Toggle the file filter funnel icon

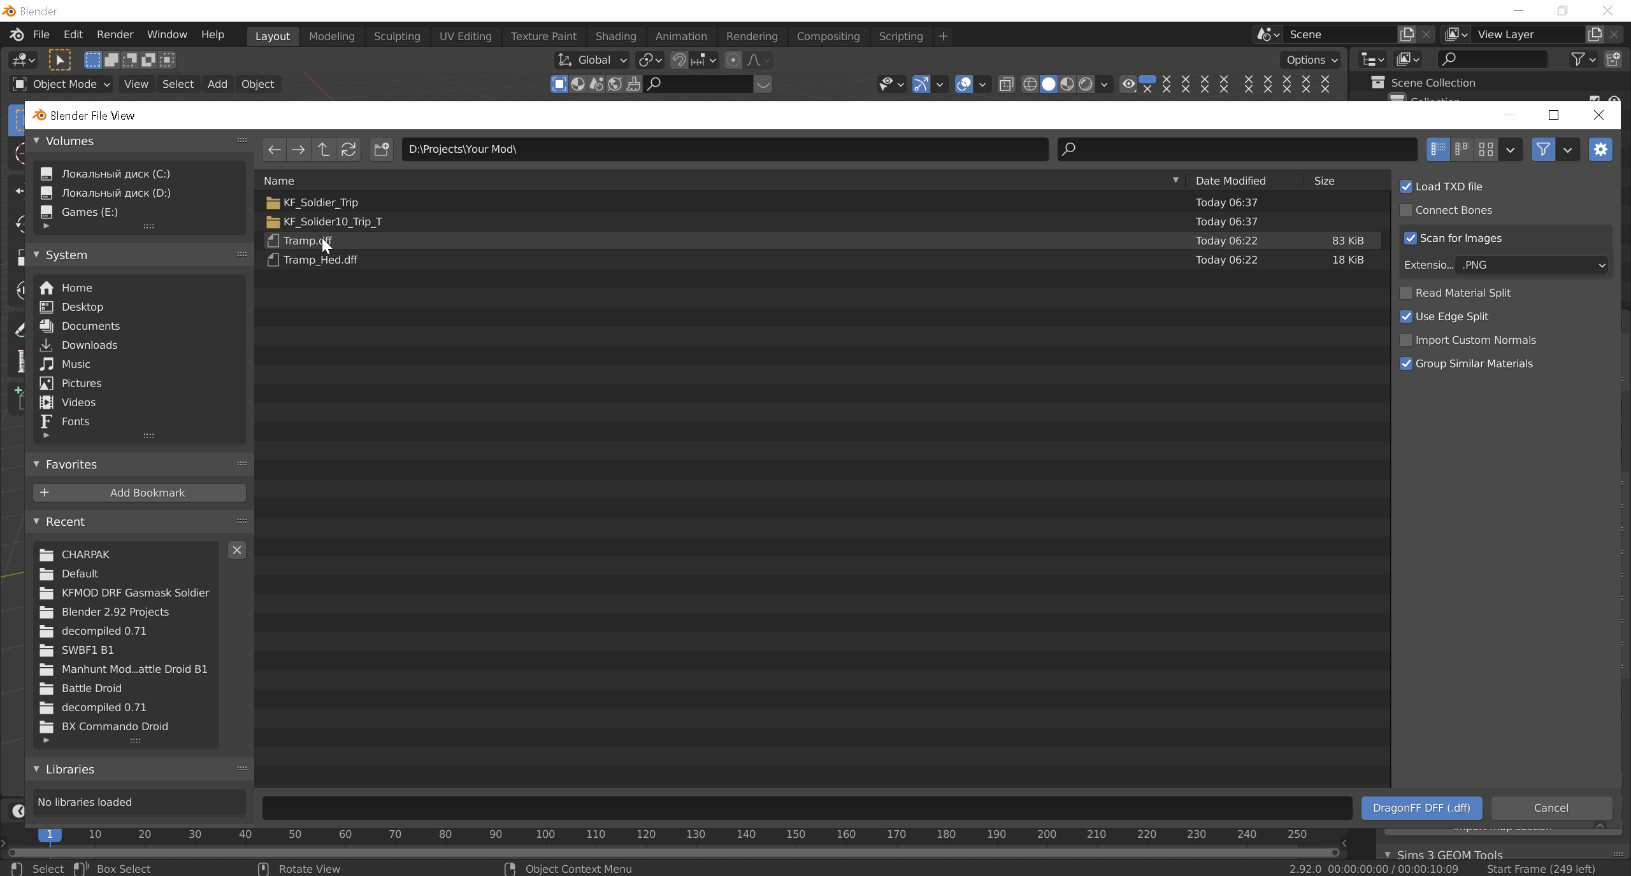click(1542, 150)
